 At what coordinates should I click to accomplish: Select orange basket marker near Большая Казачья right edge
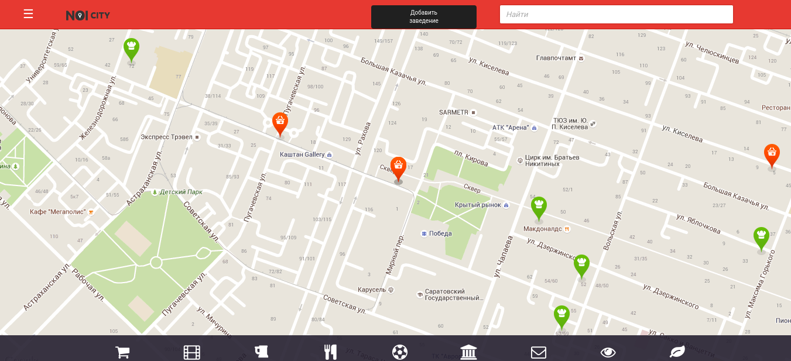[x=772, y=157]
